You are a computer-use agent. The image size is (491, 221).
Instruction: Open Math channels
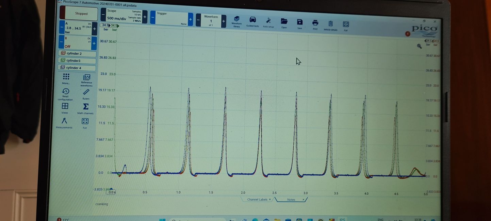[x=85, y=109]
